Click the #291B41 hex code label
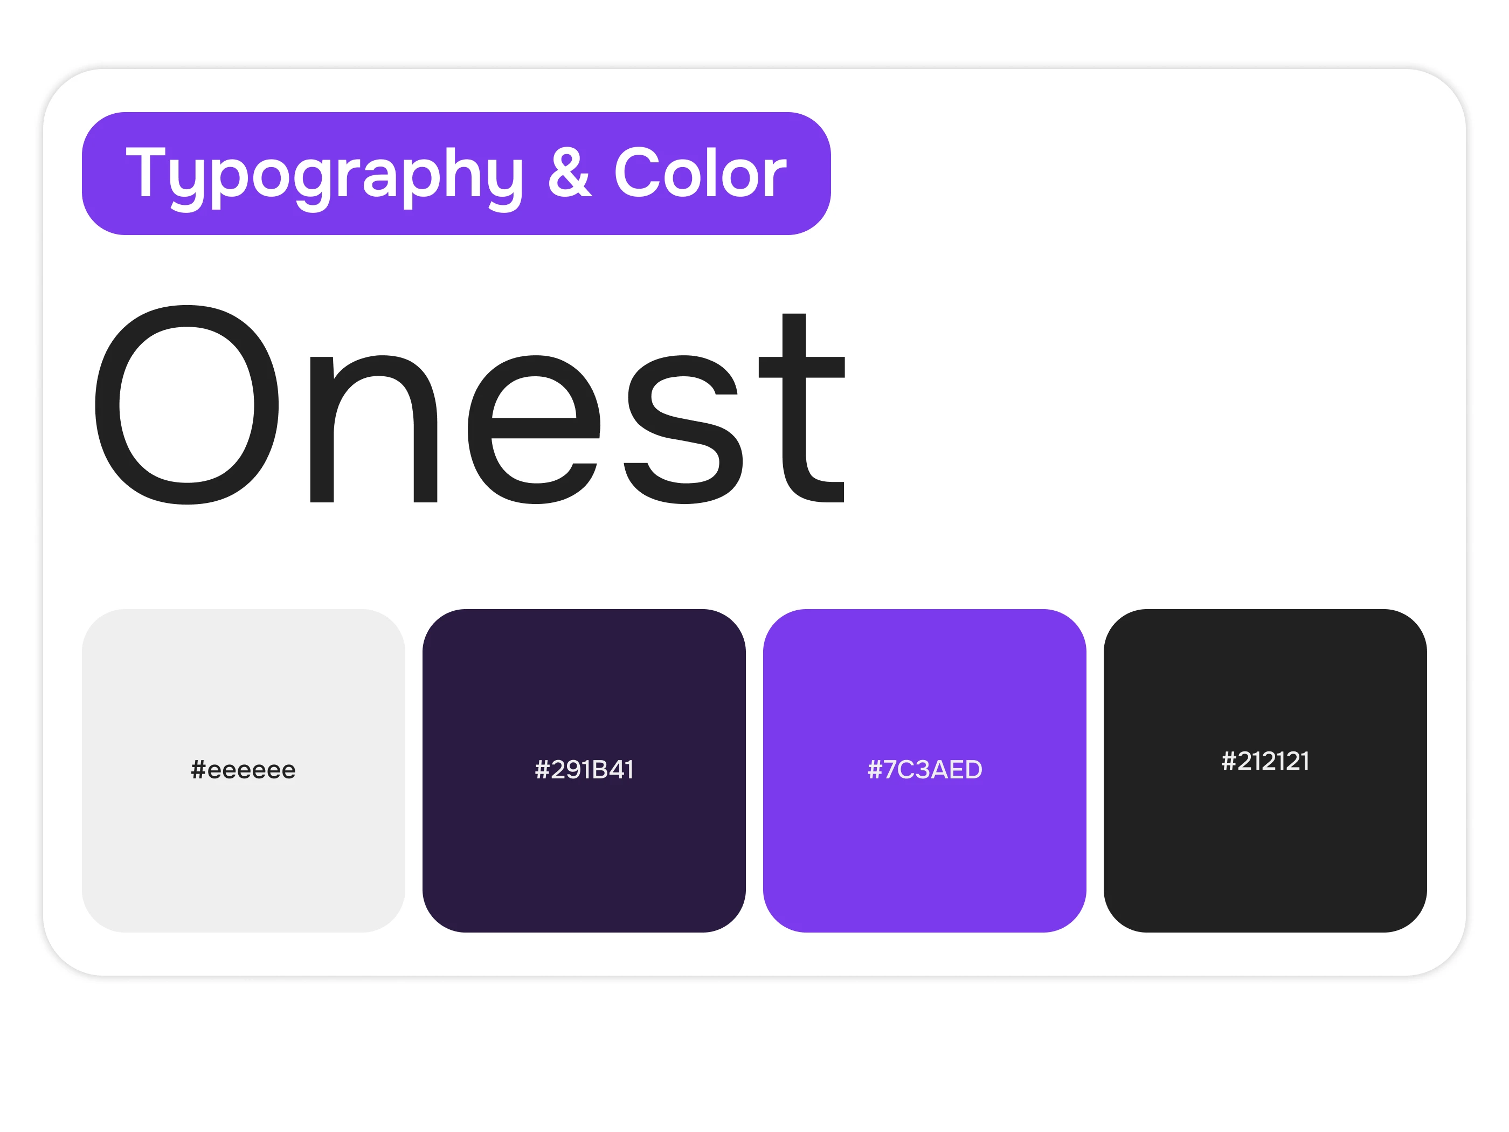1509x1132 pixels. pos(584,770)
